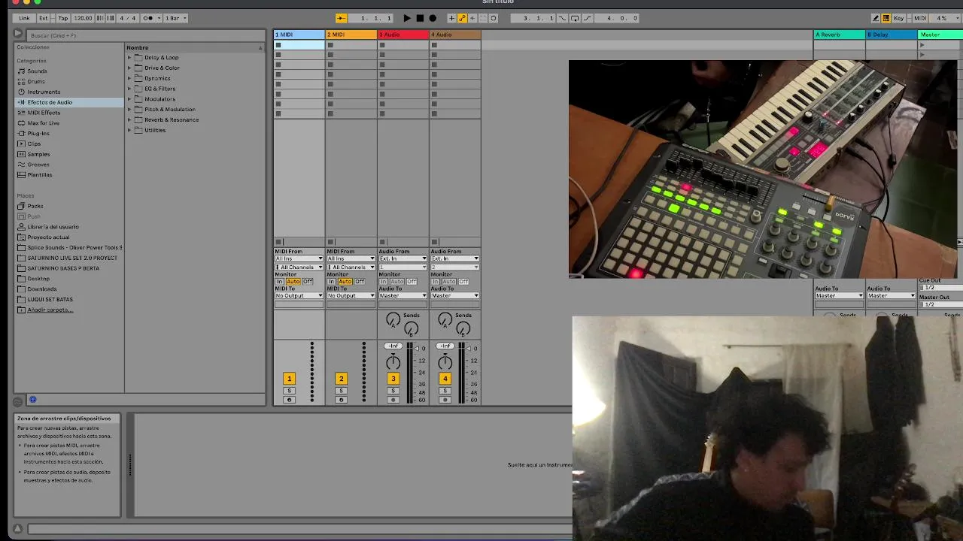Click the Stop button in transport
This screenshot has height=541, width=963.
pos(420,18)
